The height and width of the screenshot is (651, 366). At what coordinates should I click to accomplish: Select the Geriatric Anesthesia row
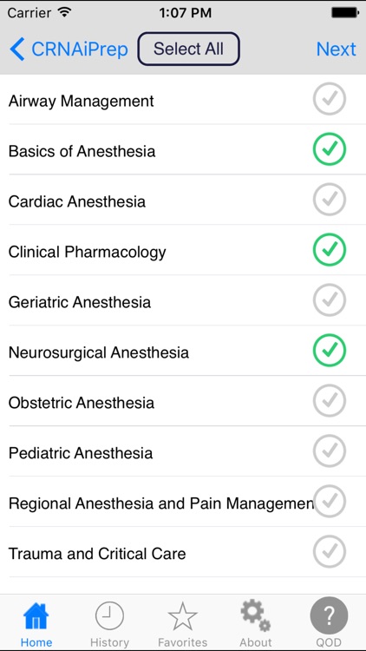tap(183, 300)
